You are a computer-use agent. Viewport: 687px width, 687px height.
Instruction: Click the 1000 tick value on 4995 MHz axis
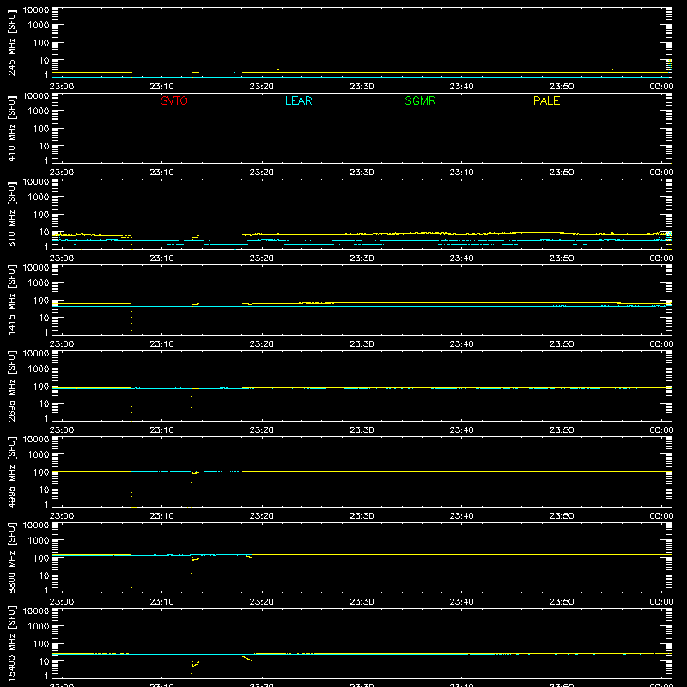39,455
